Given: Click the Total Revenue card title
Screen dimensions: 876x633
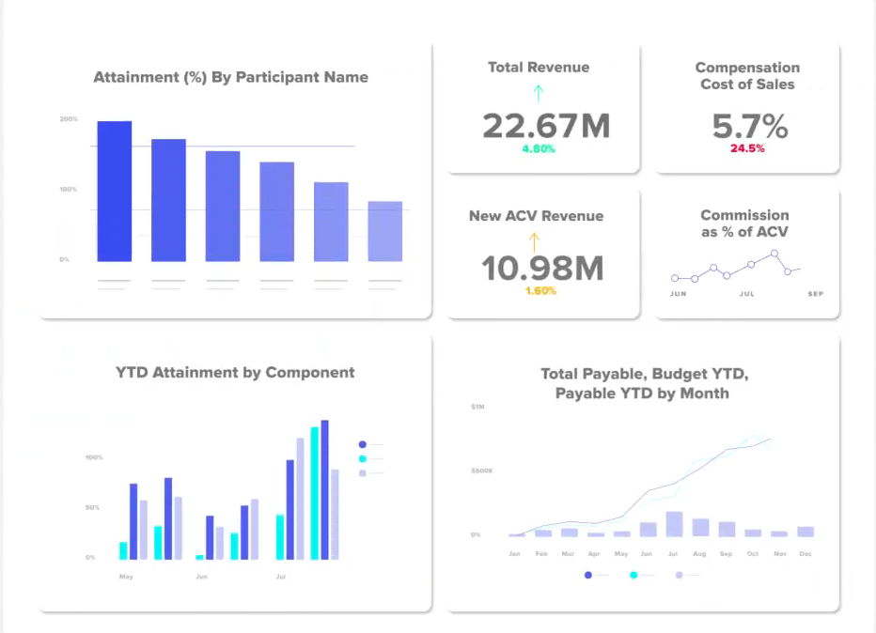Looking at the screenshot, I should click(539, 67).
